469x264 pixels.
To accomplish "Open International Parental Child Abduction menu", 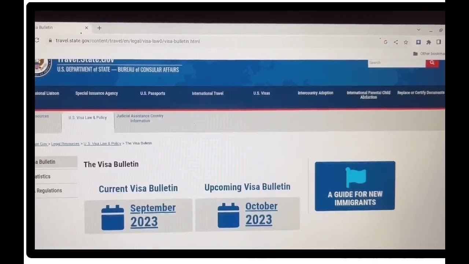I will [x=369, y=95].
